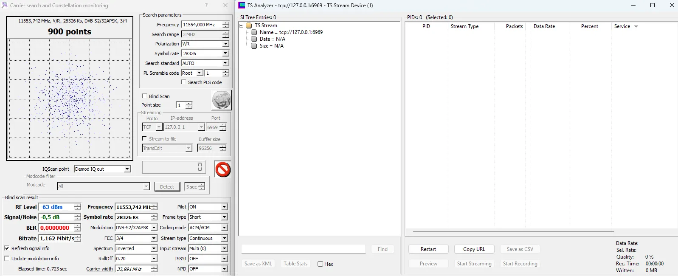Click the satellite dish scan icon button
The width and height of the screenshot is (678, 276).
point(221,101)
